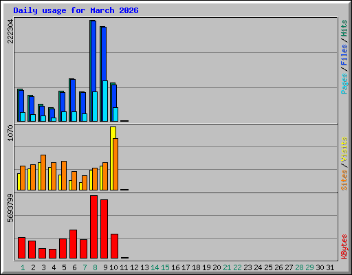Click day 3 on the x-axis
The height and width of the screenshot is (275, 352).
coord(43,267)
